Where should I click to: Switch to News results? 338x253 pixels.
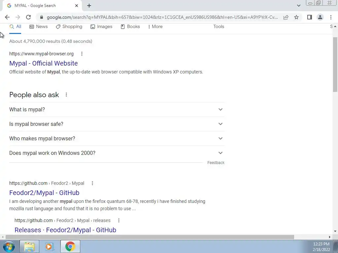click(x=38, y=27)
